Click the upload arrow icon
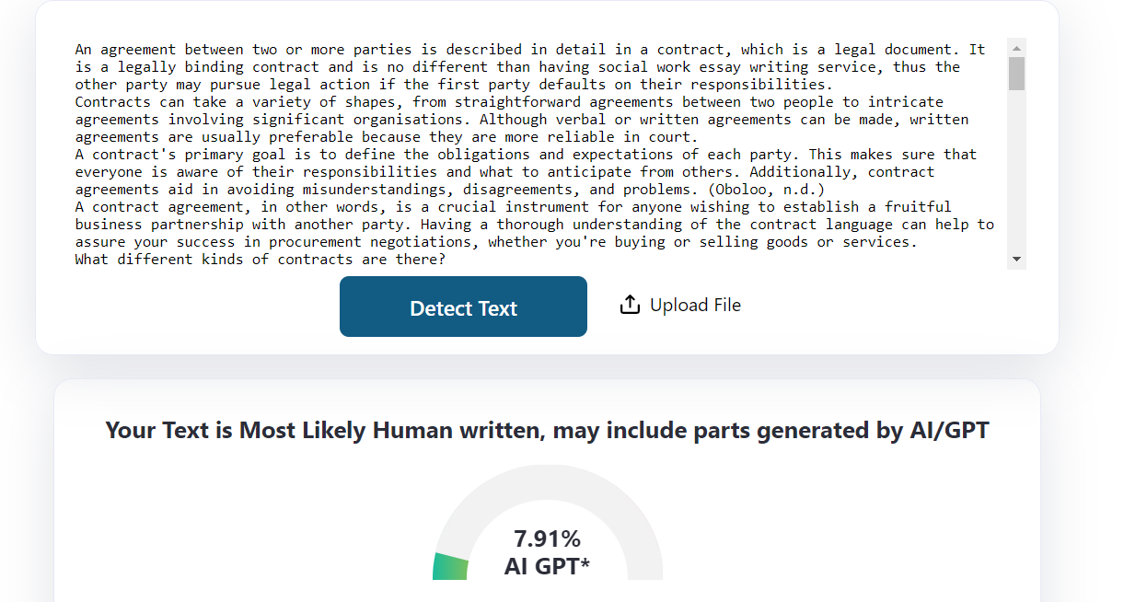The height and width of the screenshot is (602, 1147). [x=630, y=305]
